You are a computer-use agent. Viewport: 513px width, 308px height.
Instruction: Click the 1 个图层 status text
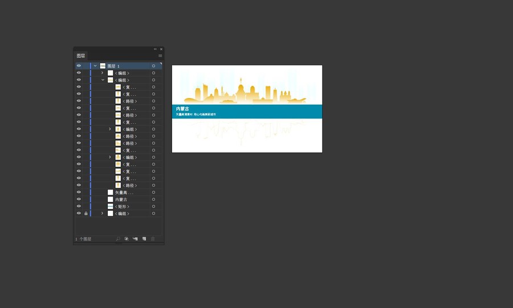pos(83,239)
